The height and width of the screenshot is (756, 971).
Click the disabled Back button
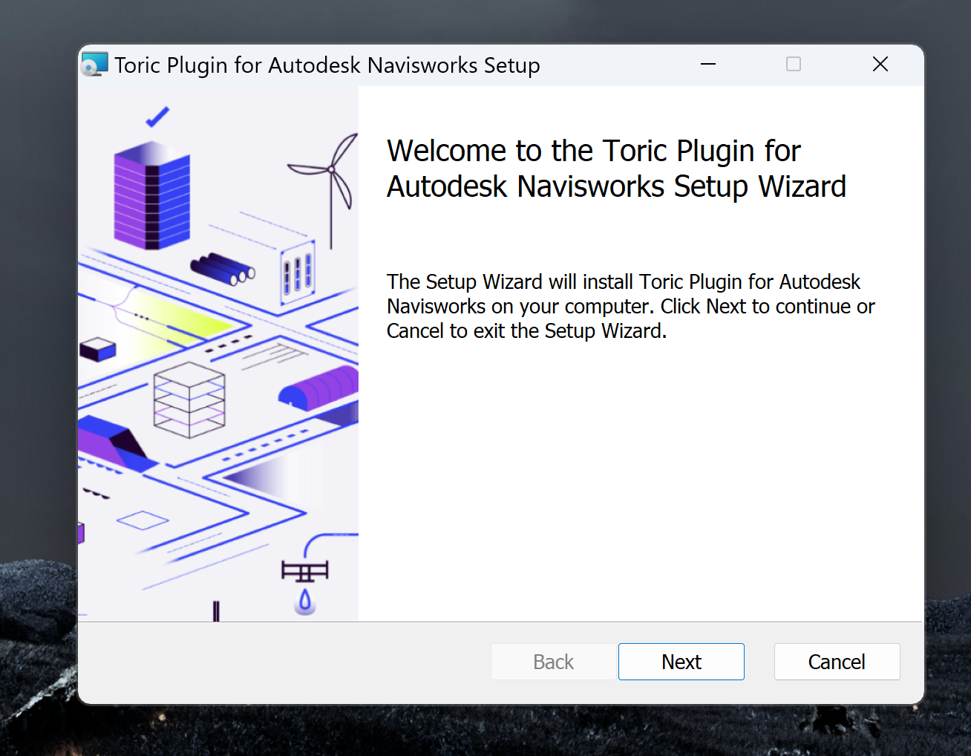point(554,662)
